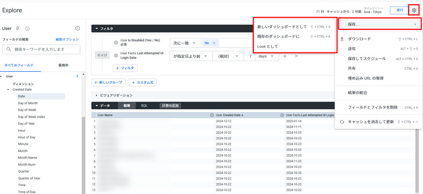Open the 次に一致 condition dropdown
Image resolution: width=423 pixels, height=194 pixels.
[185, 43]
